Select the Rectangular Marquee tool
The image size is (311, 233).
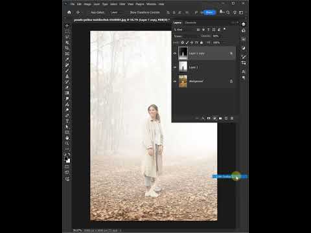tap(67, 32)
